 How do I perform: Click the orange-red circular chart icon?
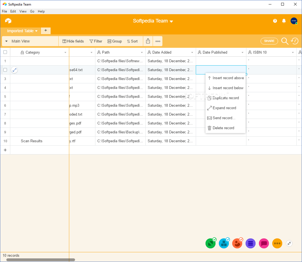coord(237,243)
